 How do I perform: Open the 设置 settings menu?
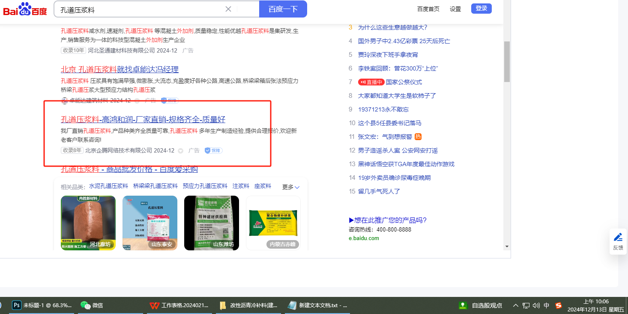point(455,9)
